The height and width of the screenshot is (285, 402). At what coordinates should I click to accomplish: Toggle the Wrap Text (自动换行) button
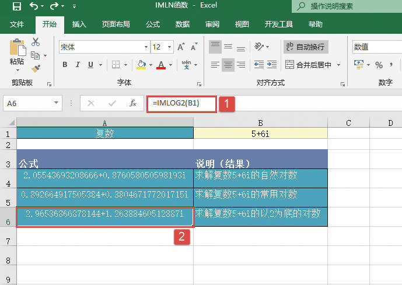(x=304, y=47)
